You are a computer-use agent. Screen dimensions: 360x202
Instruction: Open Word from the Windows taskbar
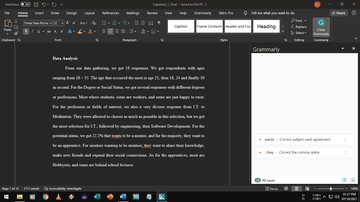(x=123, y=196)
